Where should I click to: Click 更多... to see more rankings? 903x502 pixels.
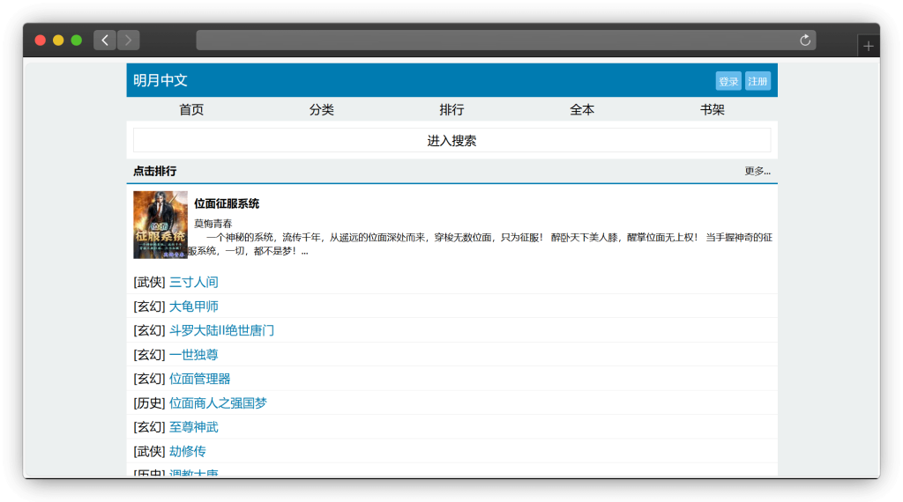[x=757, y=171]
